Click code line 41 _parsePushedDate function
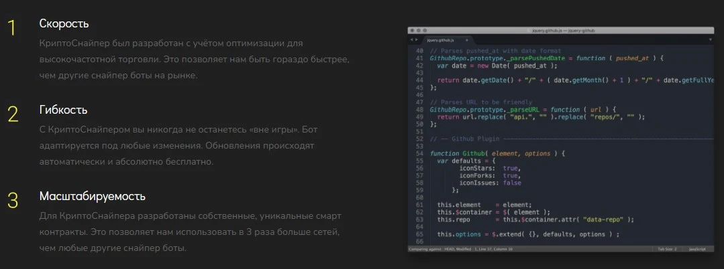Viewport: 724px width, 269px height. 546,58
